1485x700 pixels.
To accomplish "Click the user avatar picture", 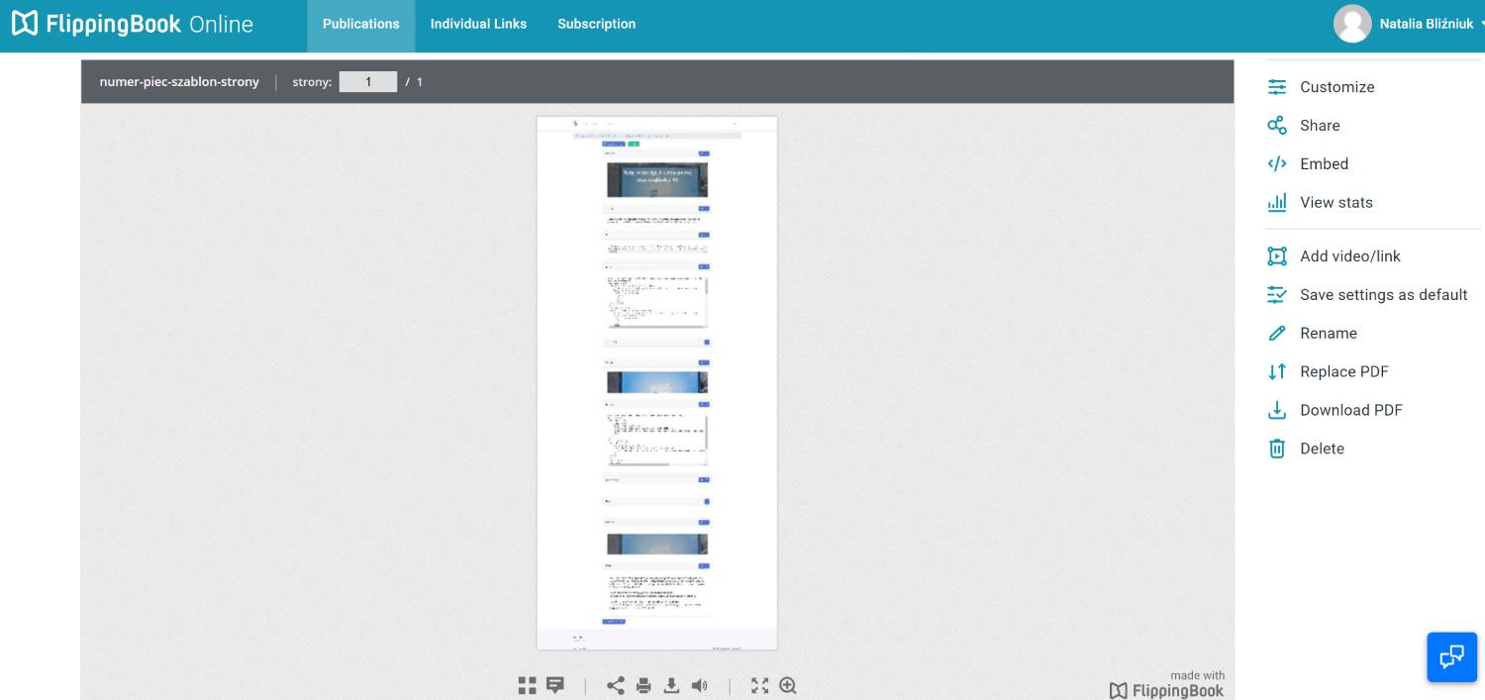I will click(1352, 24).
